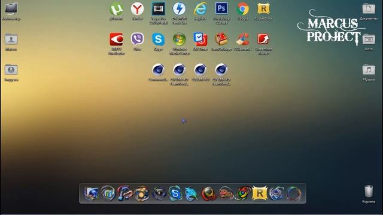Select the Windows Media Center shortcut
Image resolution: width=383 pixels, height=215 pixels.
180,39
